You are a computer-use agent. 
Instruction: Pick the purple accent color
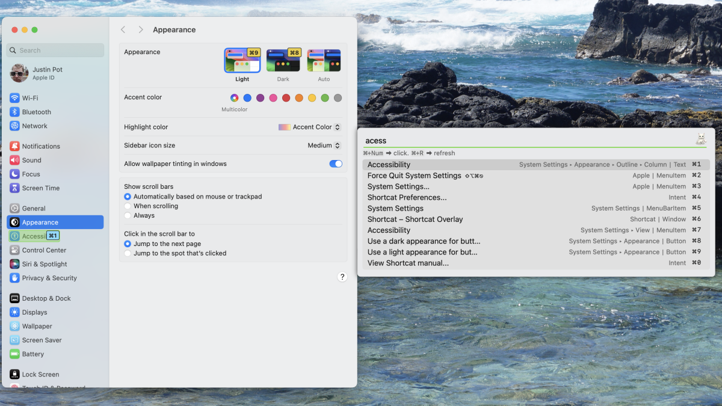(x=260, y=97)
